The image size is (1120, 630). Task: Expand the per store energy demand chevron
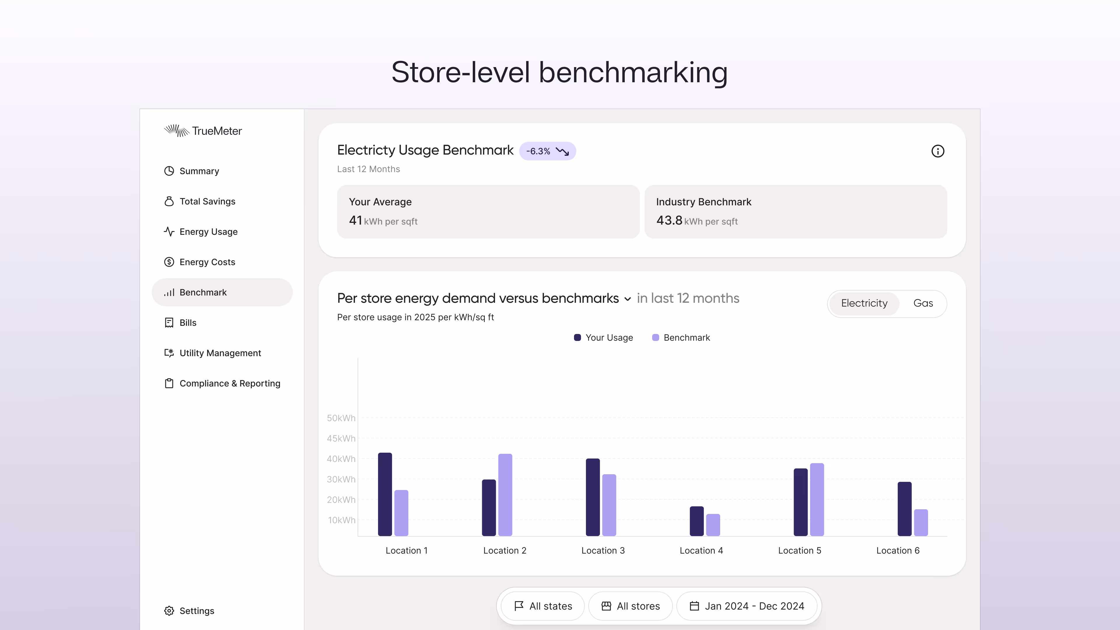tap(627, 299)
